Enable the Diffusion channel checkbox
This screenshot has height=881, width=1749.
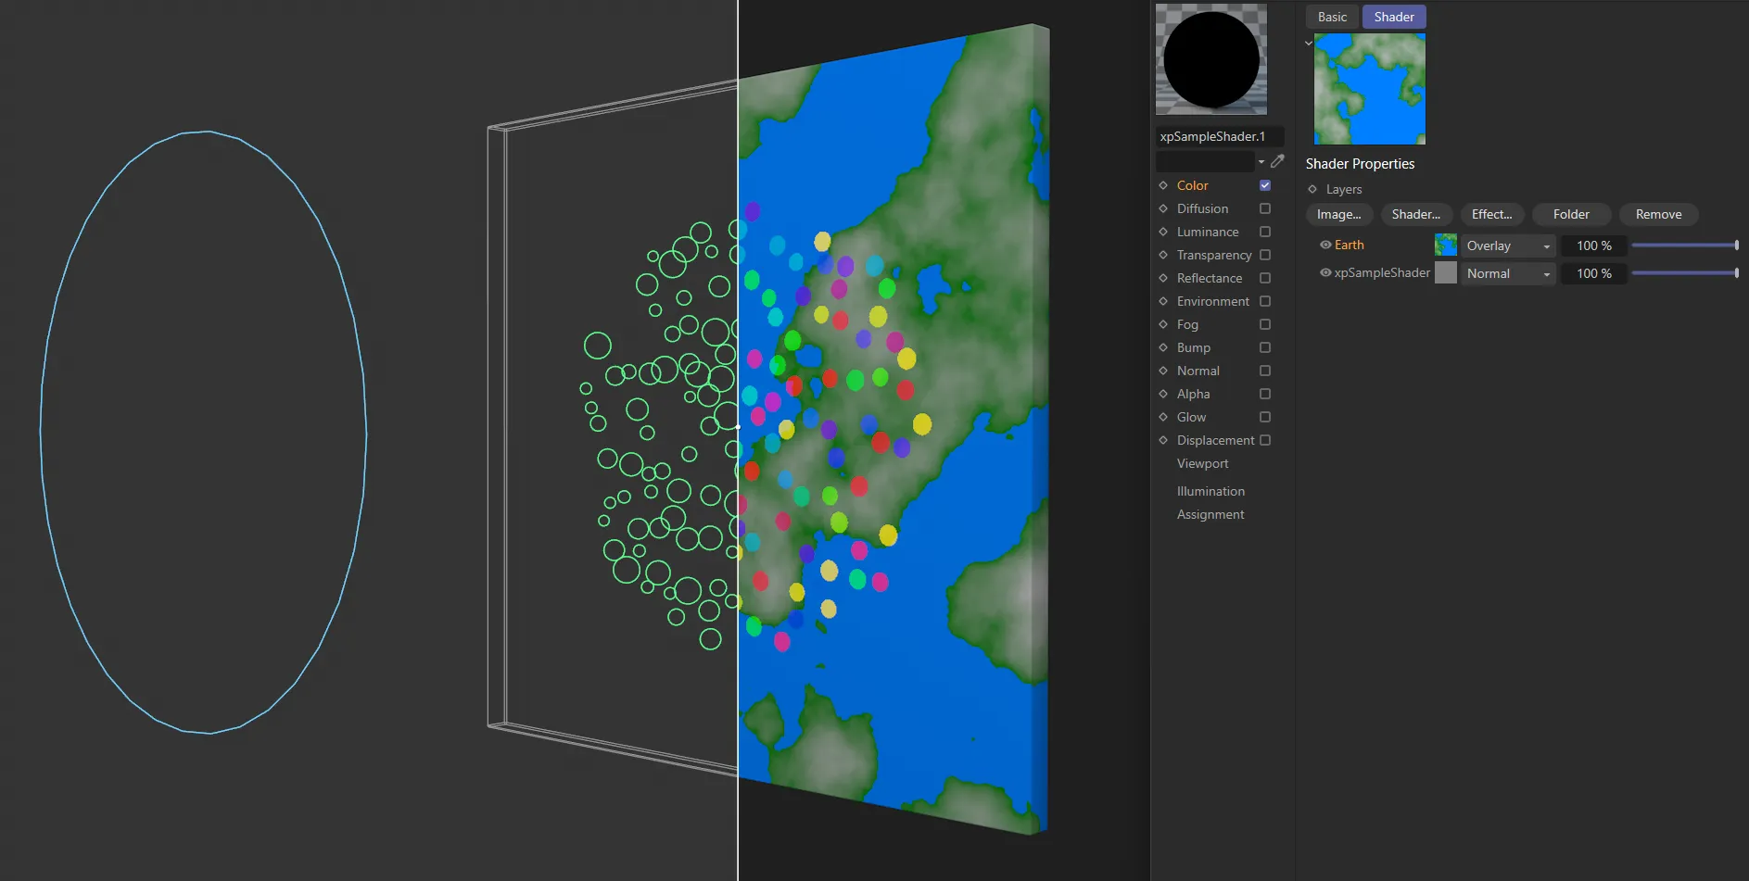click(x=1264, y=208)
